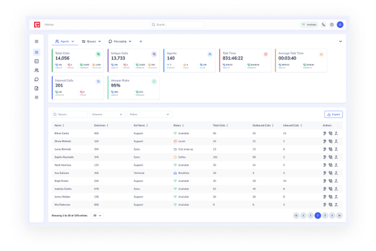This screenshot has width=376, height=251.
Task: Click the orange icon on Average Talk Time card
Action: (321, 54)
